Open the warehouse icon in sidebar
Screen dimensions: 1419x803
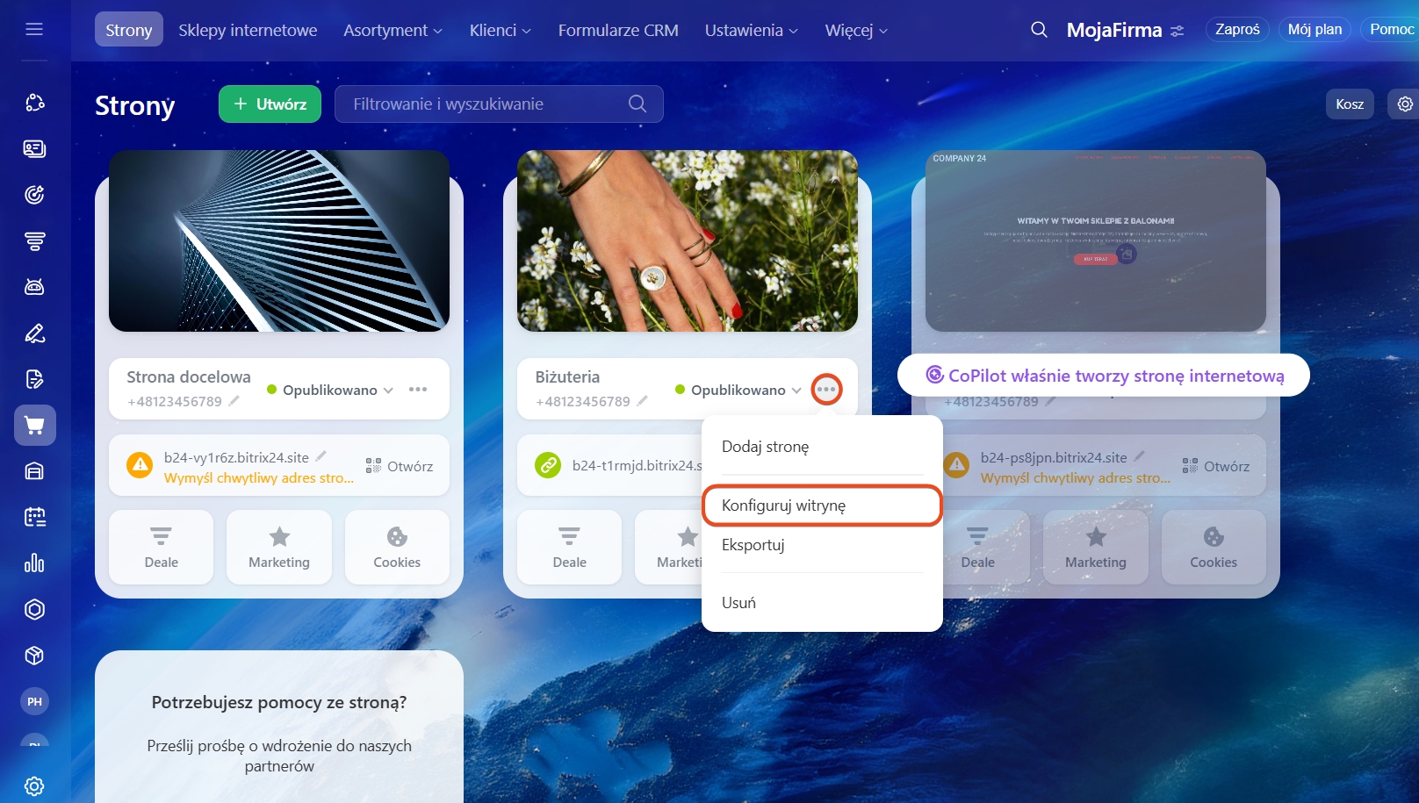(x=34, y=471)
